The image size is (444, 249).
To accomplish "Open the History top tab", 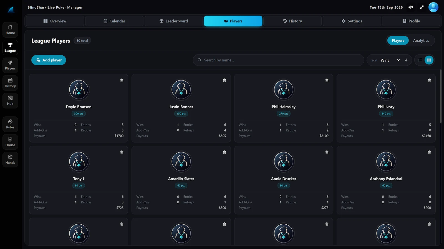I will tap(292, 21).
